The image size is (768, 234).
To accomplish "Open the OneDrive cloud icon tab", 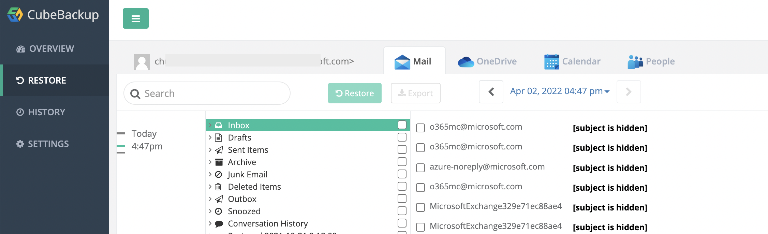I will (466, 62).
